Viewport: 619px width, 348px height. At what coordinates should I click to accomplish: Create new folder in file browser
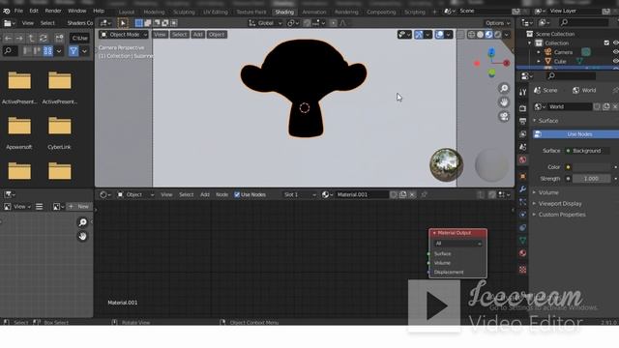59,39
